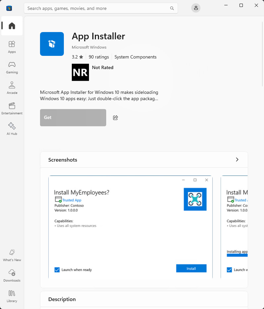The height and width of the screenshot is (309, 264).
Task: Click the search magnifier icon
Action: (172, 8)
